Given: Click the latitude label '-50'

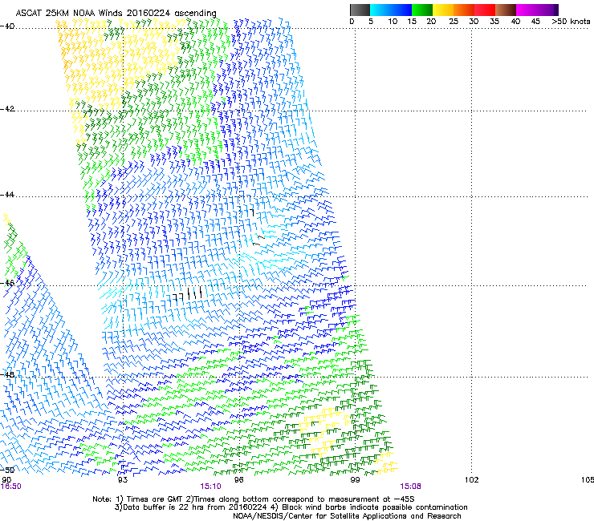Looking at the screenshot, I should coord(7,470).
